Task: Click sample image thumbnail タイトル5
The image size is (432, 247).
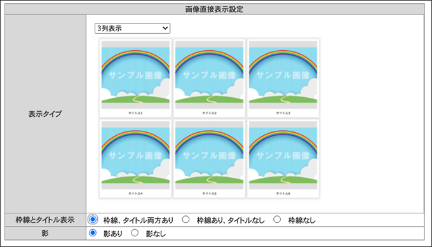Action: [209, 156]
